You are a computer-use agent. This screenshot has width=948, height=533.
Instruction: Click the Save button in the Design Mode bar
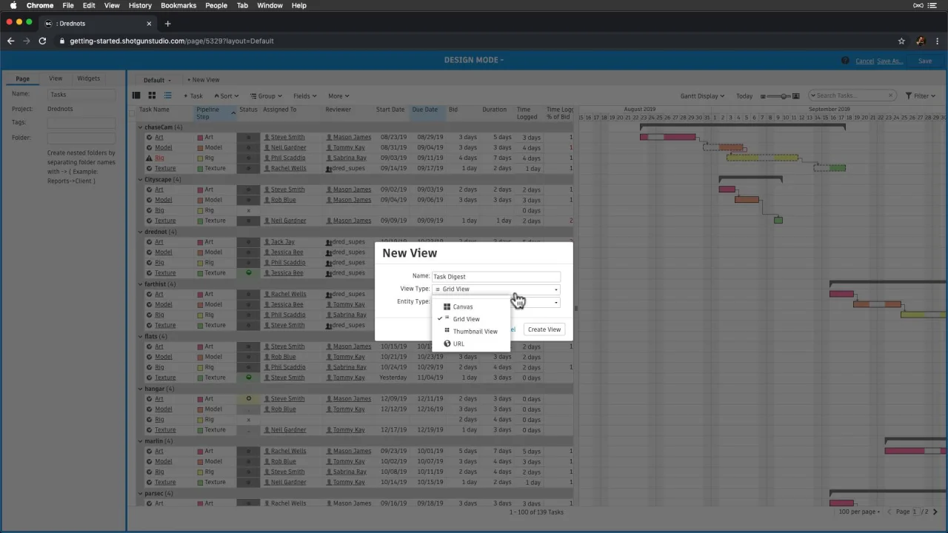coord(925,61)
